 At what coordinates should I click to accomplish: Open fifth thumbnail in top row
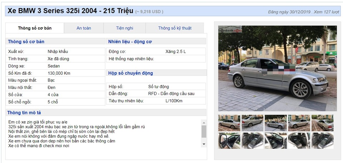click(x=322, y=123)
